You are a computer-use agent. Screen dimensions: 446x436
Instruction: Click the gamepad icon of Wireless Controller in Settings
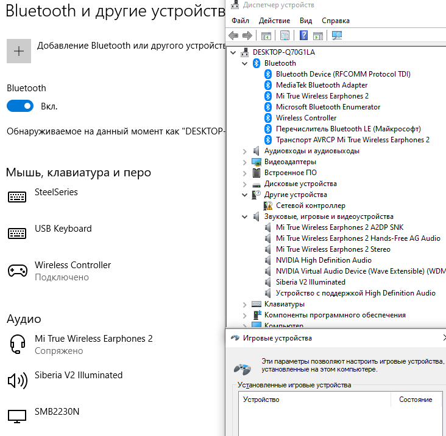pyautogui.click(x=17, y=271)
